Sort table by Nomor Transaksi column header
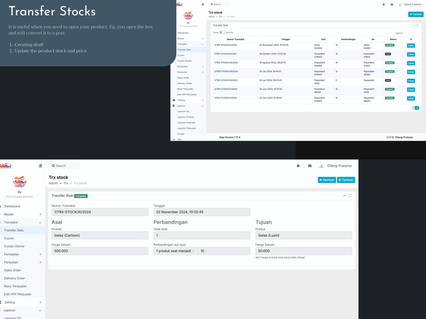 (x=236, y=39)
